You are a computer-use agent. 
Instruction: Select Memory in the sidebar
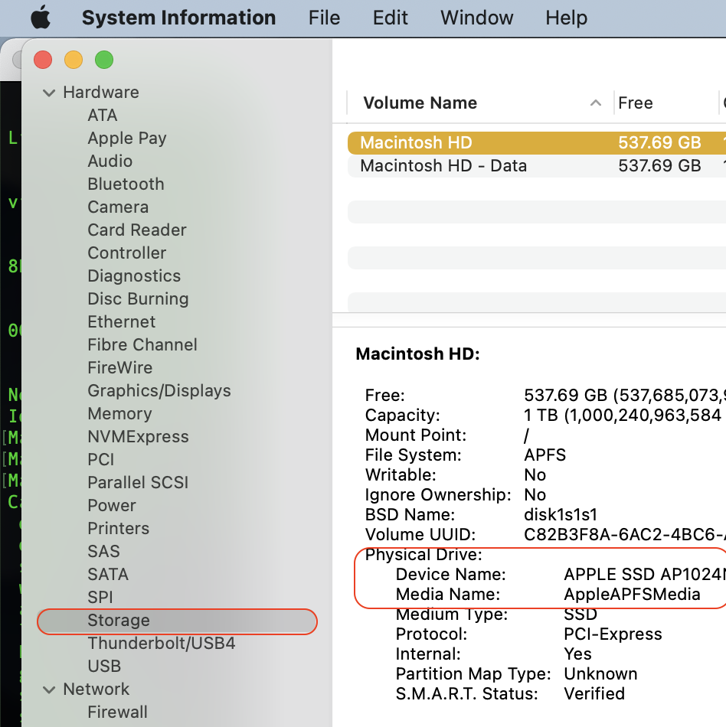[119, 413]
